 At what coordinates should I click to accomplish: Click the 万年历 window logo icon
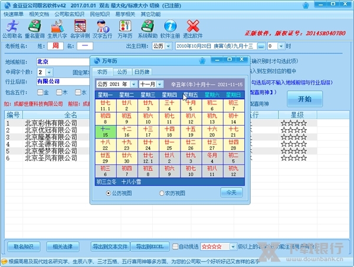point(97,61)
